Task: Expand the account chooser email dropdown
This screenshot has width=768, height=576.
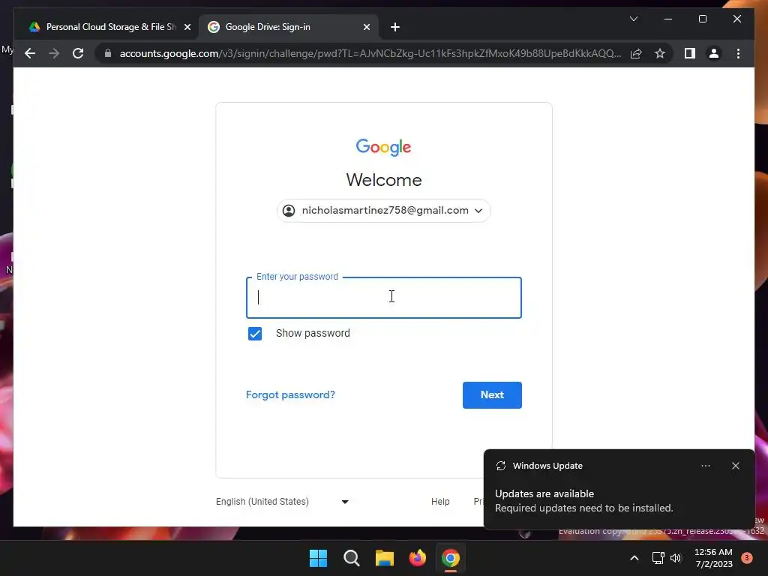Action: (x=383, y=211)
